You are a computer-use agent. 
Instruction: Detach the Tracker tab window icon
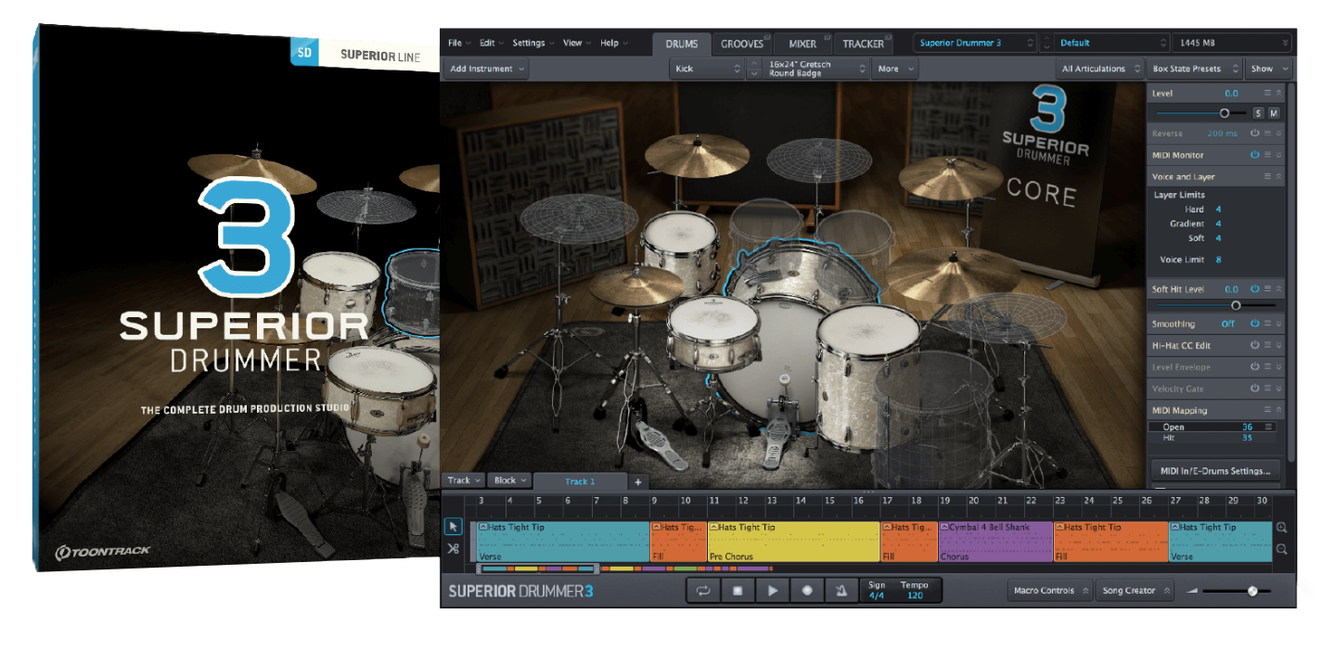click(x=891, y=37)
